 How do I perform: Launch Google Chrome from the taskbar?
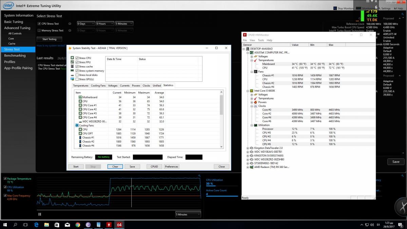coord(78,225)
